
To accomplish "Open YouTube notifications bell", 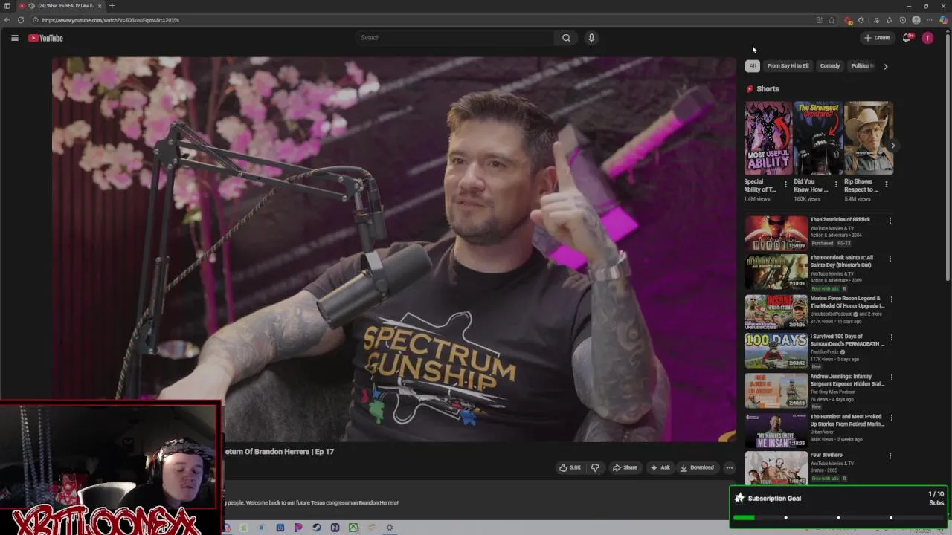I will click(x=907, y=38).
